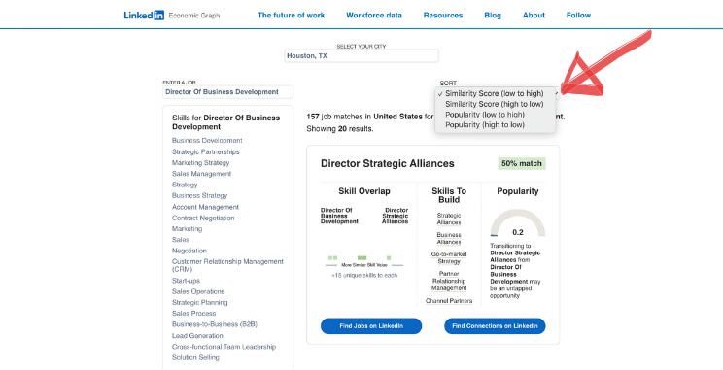Click Cross-functional Team Leadership skill
This screenshot has height=370, width=723.
point(224,347)
